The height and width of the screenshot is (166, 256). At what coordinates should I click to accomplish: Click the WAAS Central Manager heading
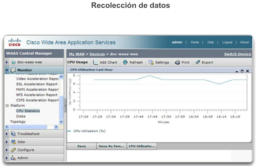pyautogui.click(x=29, y=53)
